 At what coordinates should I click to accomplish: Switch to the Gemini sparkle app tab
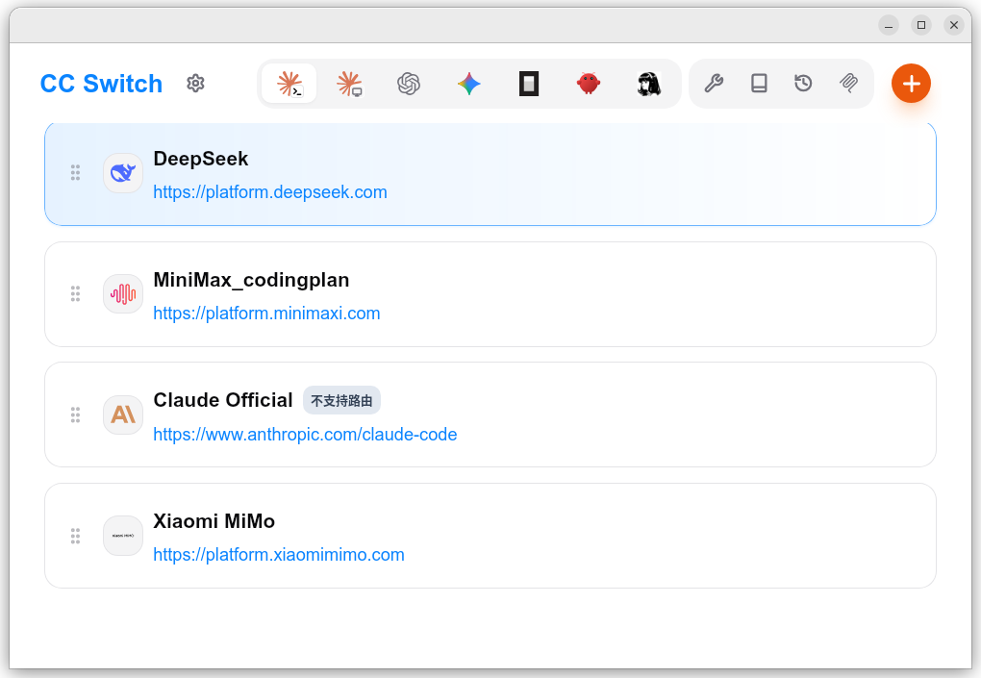tap(468, 83)
